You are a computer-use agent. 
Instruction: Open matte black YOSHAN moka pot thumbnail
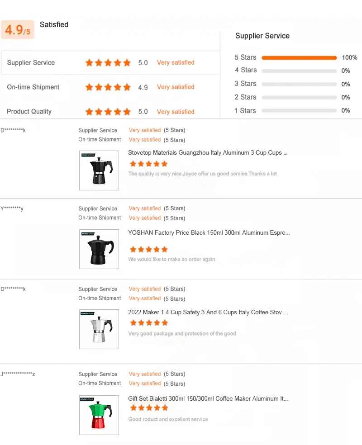[99, 249]
